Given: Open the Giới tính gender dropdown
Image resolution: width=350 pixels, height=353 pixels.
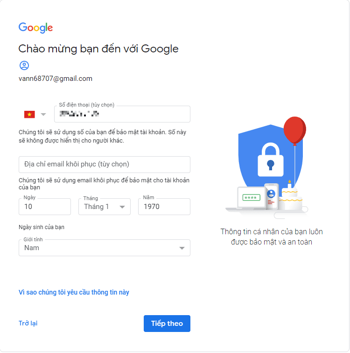Looking at the screenshot, I should [x=104, y=248].
